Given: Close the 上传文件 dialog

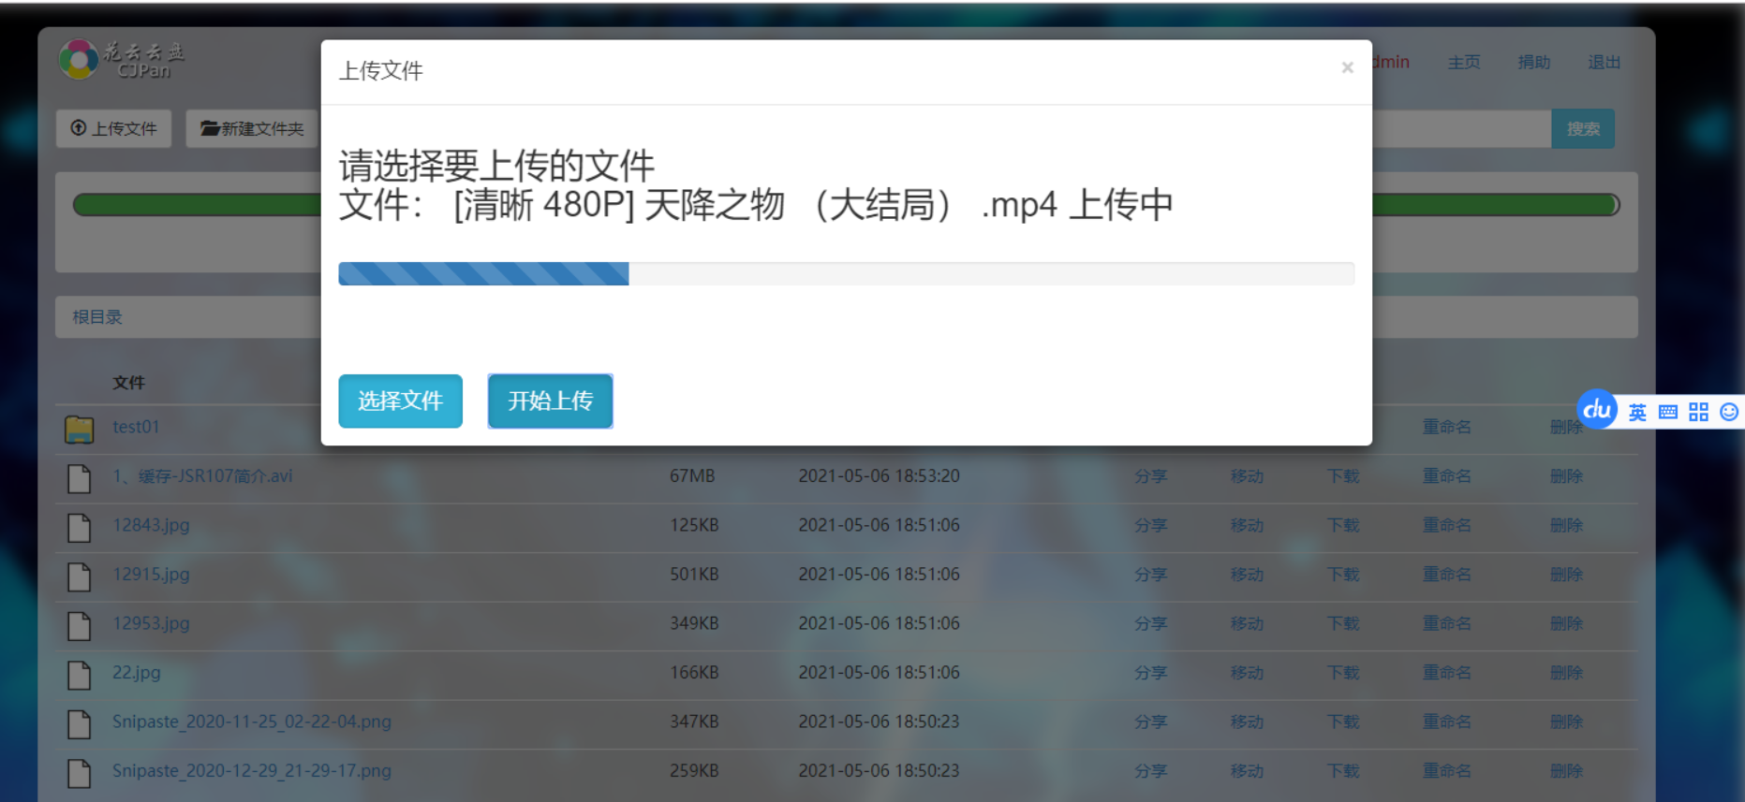Looking at the screenshot, I should pos(1347,67).
